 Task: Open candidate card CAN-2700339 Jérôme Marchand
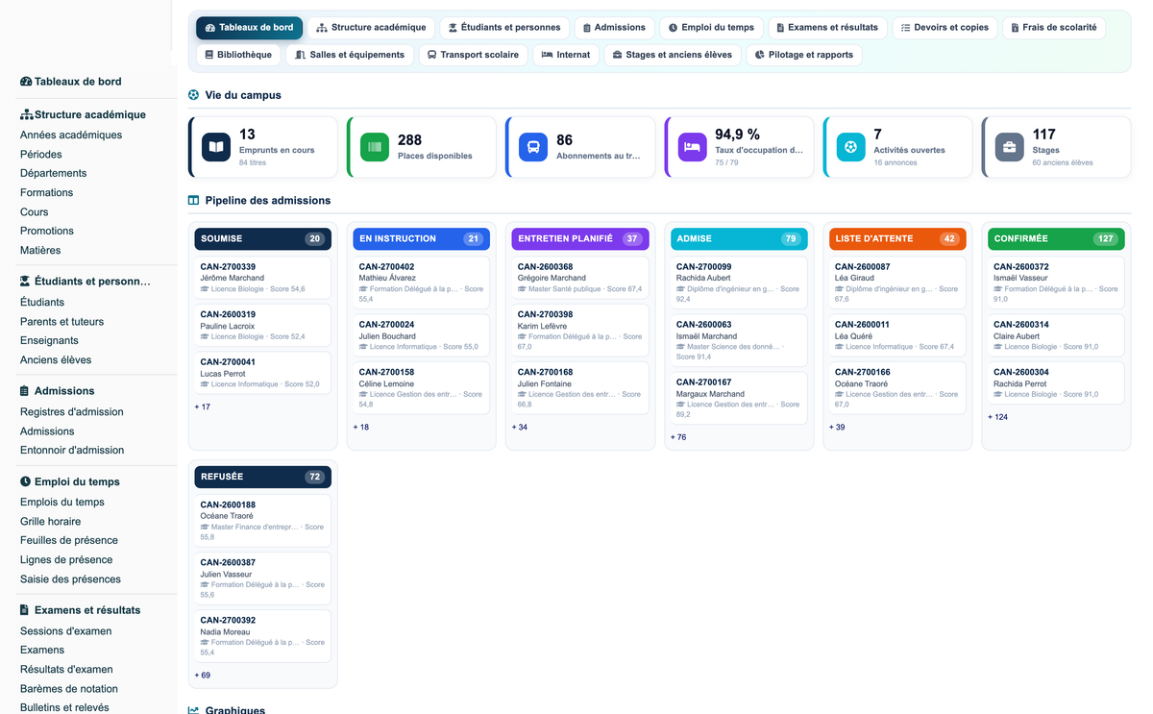[x=262, y=278]
